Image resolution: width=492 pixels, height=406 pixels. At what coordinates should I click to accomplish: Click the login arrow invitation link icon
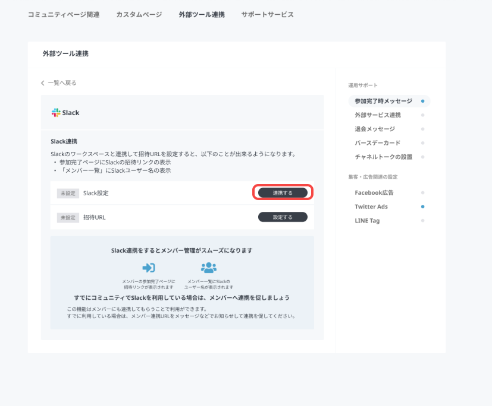(x=149, y=268)
